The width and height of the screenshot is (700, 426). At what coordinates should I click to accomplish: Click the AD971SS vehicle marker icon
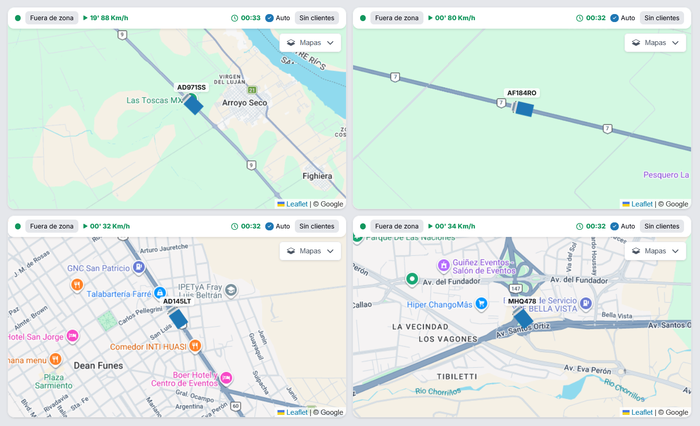193,104
